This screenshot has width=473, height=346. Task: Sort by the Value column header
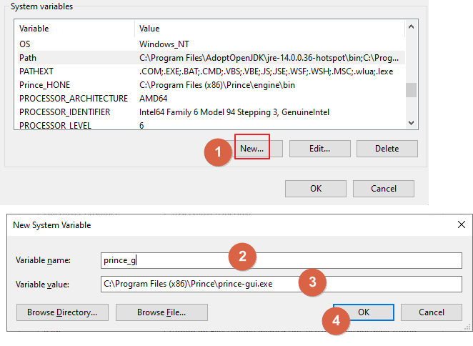[x=268, y=29]
